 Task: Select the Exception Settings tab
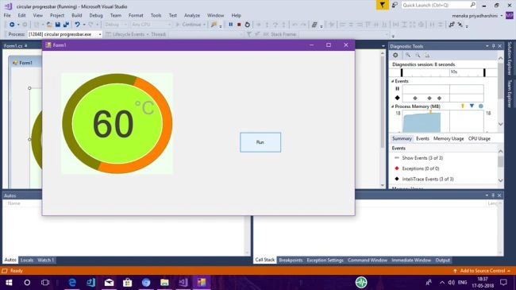(325, 260)
